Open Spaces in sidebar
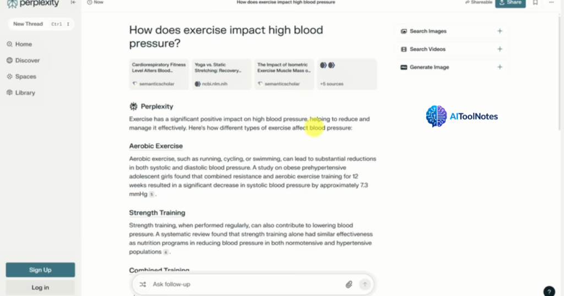 (x=25, y=76)
